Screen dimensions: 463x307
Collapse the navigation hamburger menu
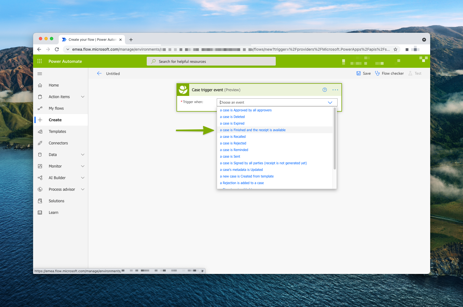click(40, 74)
